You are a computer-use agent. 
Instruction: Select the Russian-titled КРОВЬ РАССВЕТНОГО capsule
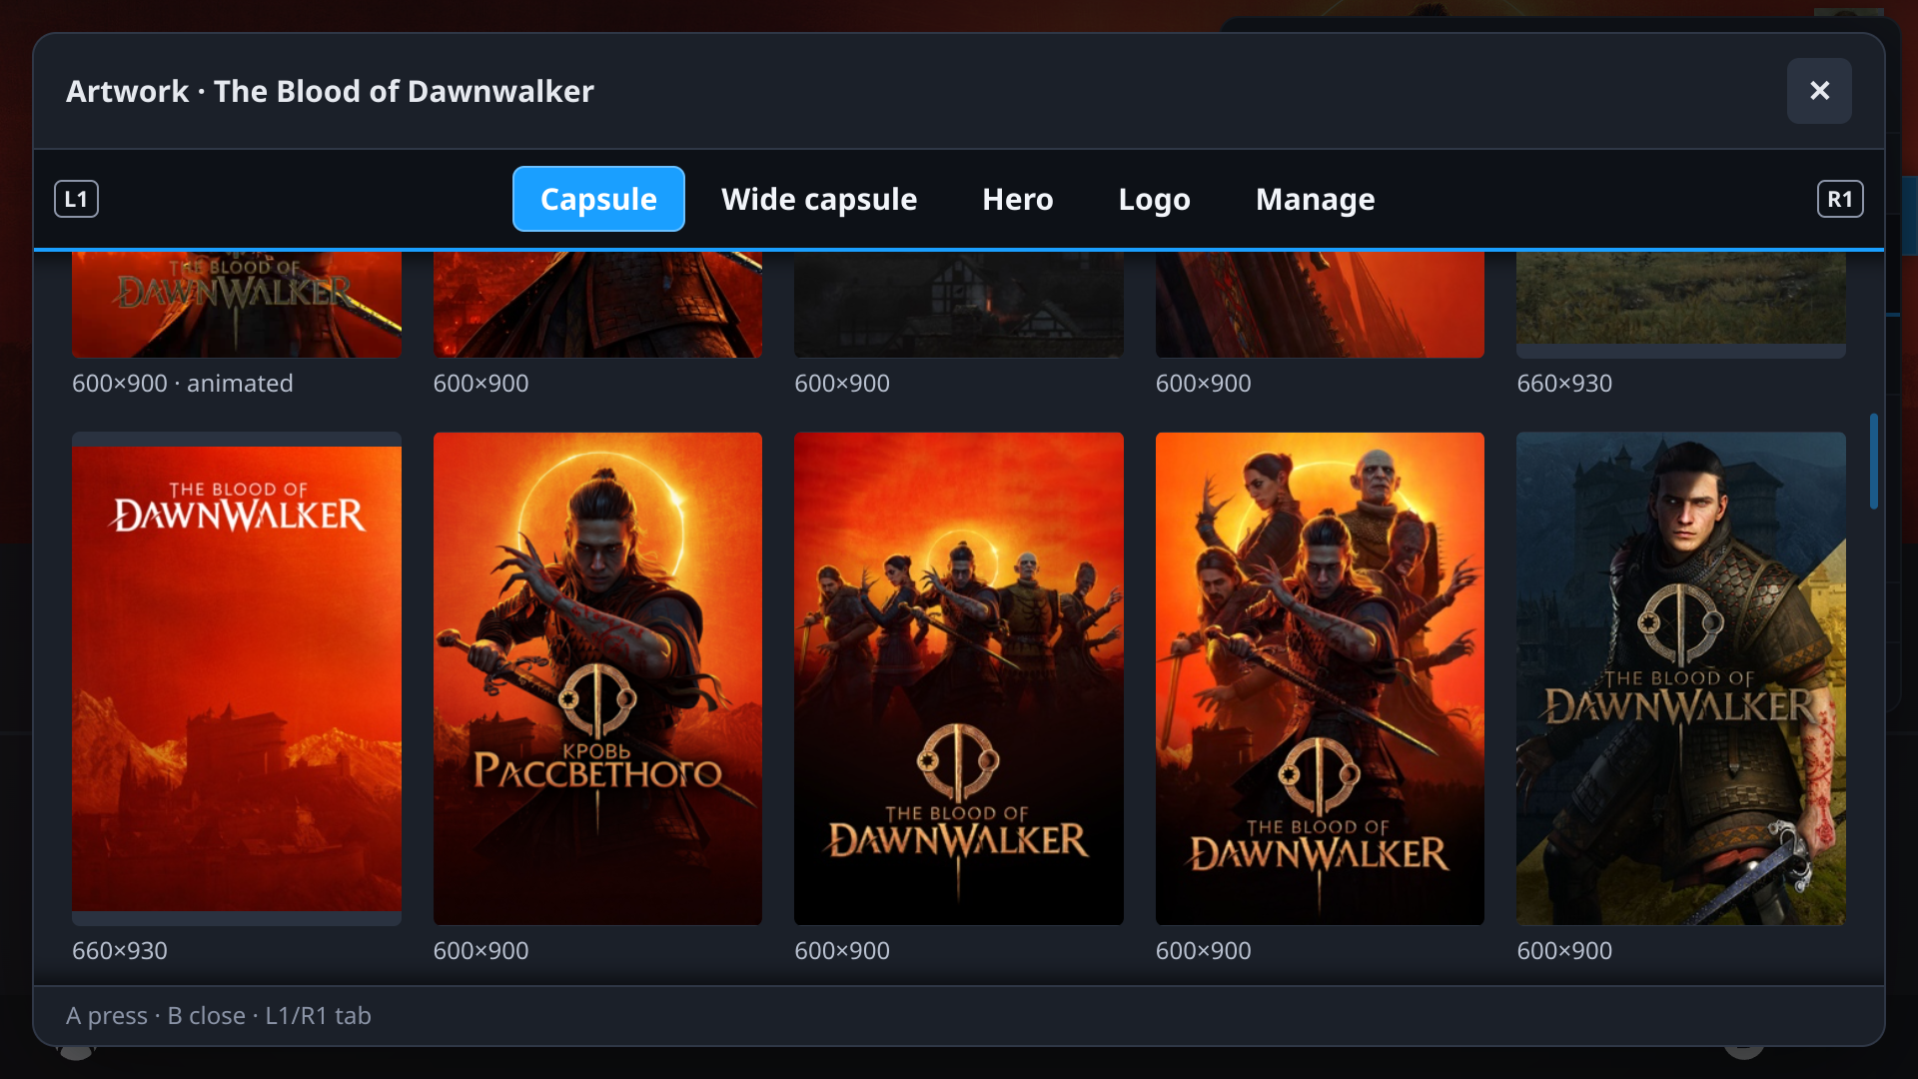coord(597,678)
